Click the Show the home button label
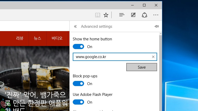Image resolution: width=198 pixels, height=111 pixels. click(92, 39)
